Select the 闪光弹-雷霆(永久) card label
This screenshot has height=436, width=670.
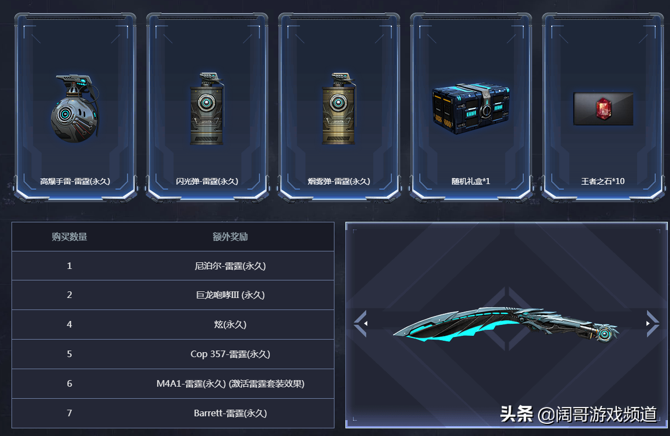[207, 181]
